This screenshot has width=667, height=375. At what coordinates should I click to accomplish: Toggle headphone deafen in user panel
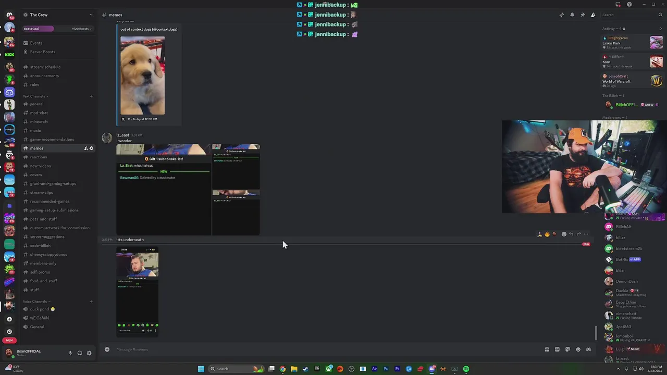click(x=80, y=353)
